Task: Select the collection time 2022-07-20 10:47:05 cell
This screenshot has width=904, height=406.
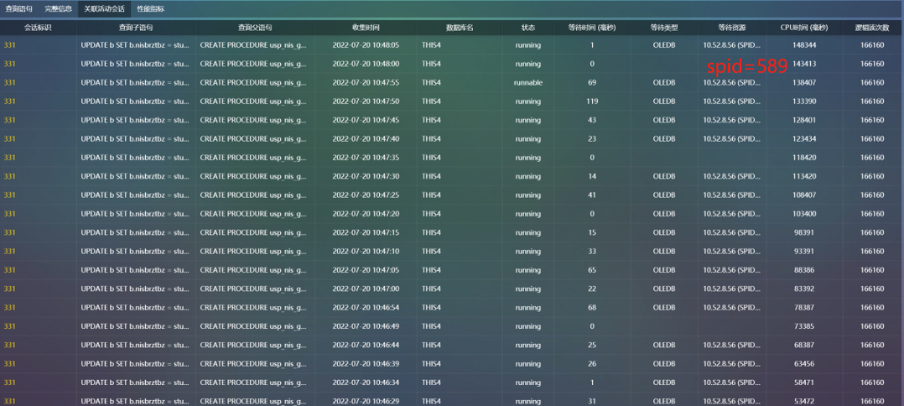Action: pyautogui.click(x=366, y=270)
